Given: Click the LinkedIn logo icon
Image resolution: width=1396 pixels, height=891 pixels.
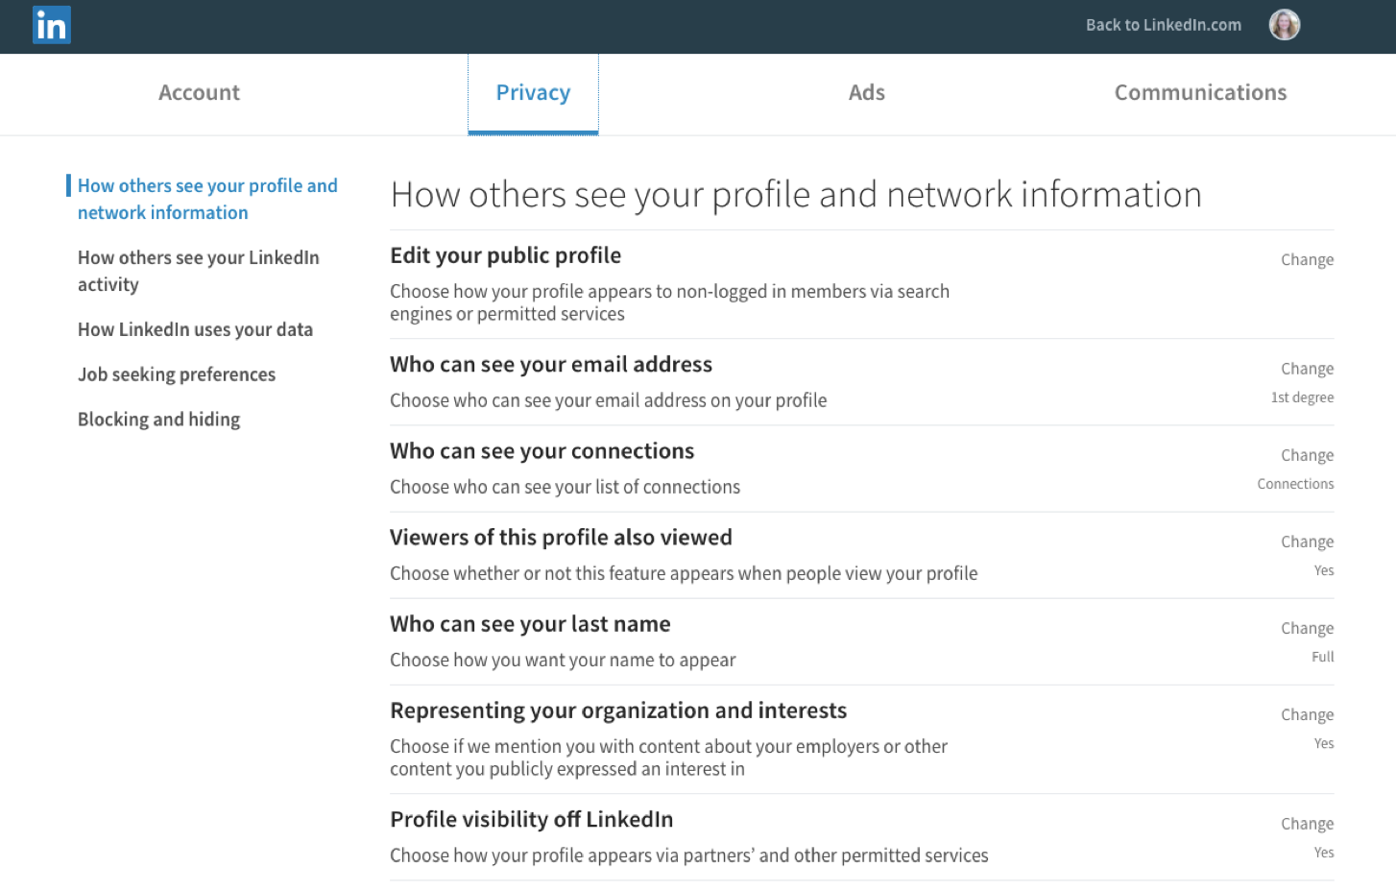Looking at the screenshot, I should pos(51,25).
